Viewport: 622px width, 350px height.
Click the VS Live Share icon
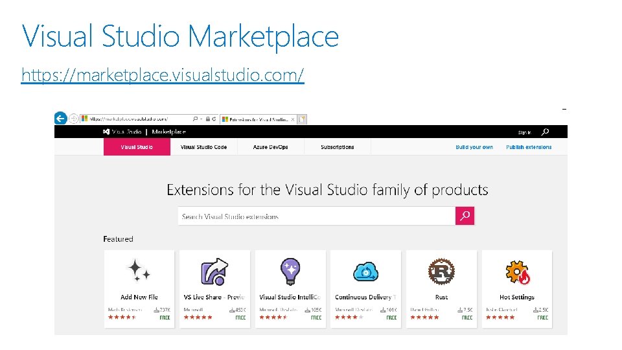point(214,272)
